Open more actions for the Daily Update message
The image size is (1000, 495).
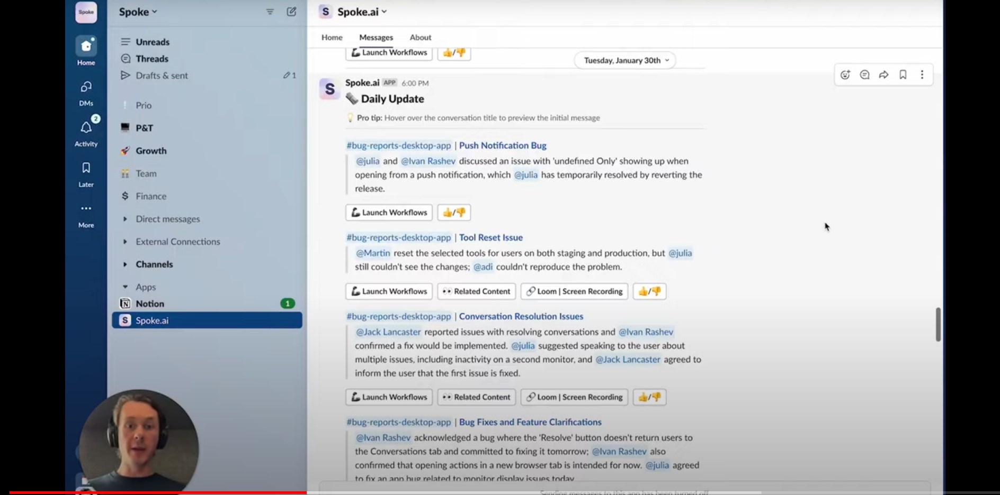tap(922, 75)
